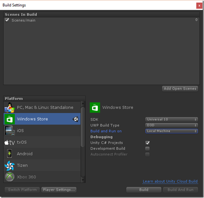
Task: Open the Build and Run on dropdown
Action: coord(172,131)
